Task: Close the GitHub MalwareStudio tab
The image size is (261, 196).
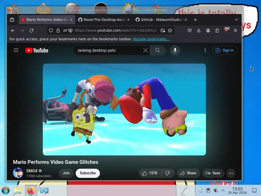Action: [x=186, y=20]
